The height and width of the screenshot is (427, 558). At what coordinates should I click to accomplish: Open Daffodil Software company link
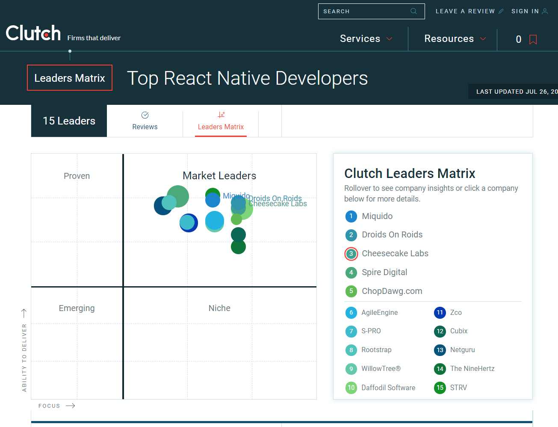[x=388, y=388]
